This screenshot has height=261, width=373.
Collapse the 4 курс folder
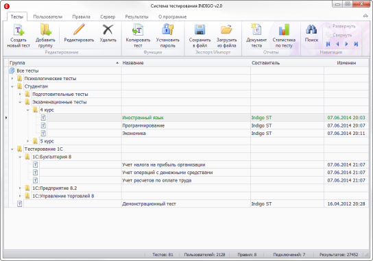click(x=28, y=110)
